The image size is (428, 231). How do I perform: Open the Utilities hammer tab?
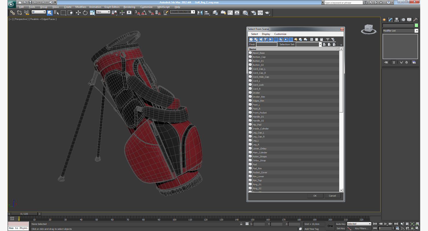(x=415, y=20)
